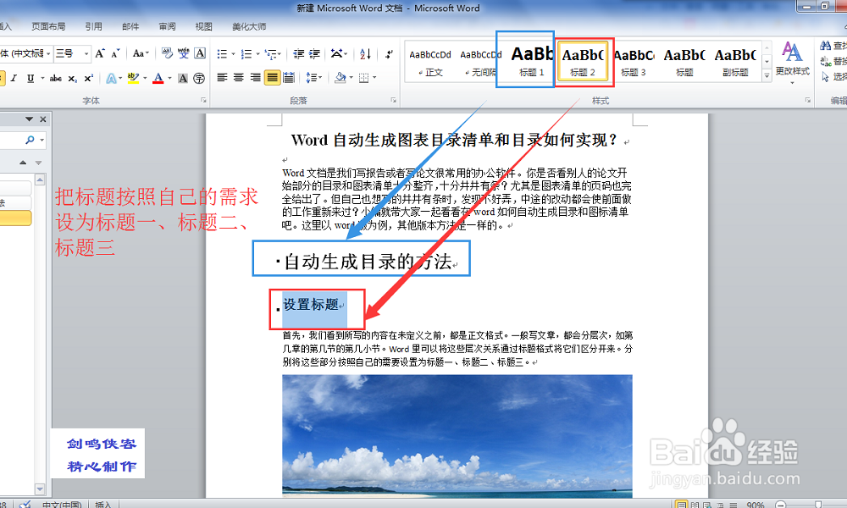Toggle show paragraph marks icon
Screen dimensions: 847x508
click(x=389, y=54)
